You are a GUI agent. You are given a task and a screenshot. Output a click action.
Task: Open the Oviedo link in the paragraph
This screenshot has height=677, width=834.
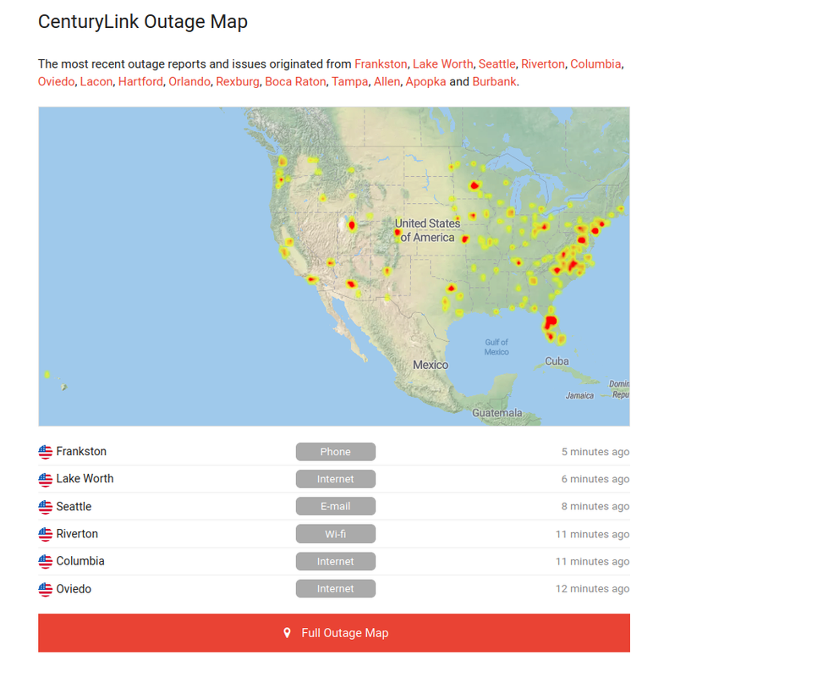click(x=57, y=81)
